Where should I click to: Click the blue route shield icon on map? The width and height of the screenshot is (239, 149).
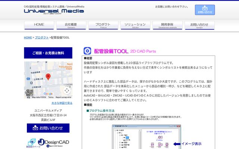[28, 79]
